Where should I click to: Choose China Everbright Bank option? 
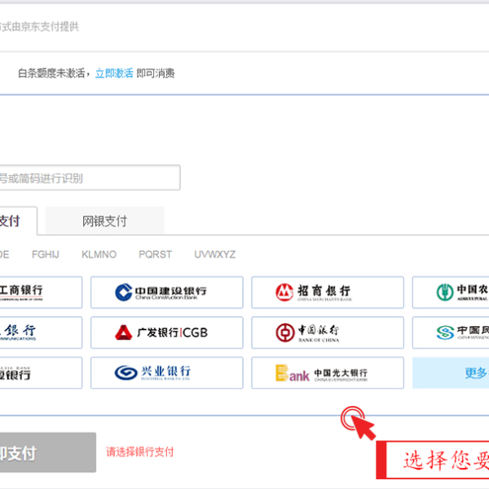click(328, 372)
